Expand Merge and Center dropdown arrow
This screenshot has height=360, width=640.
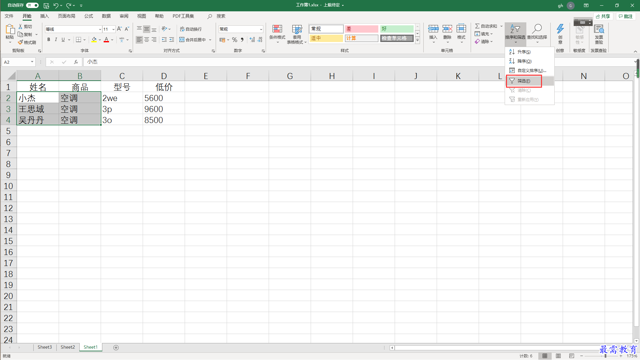[210, 40]
